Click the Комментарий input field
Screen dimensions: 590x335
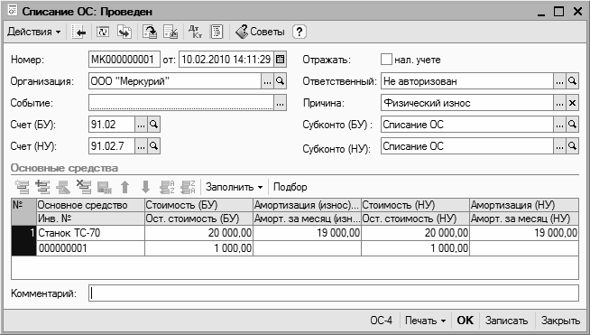tap(334, 293)
